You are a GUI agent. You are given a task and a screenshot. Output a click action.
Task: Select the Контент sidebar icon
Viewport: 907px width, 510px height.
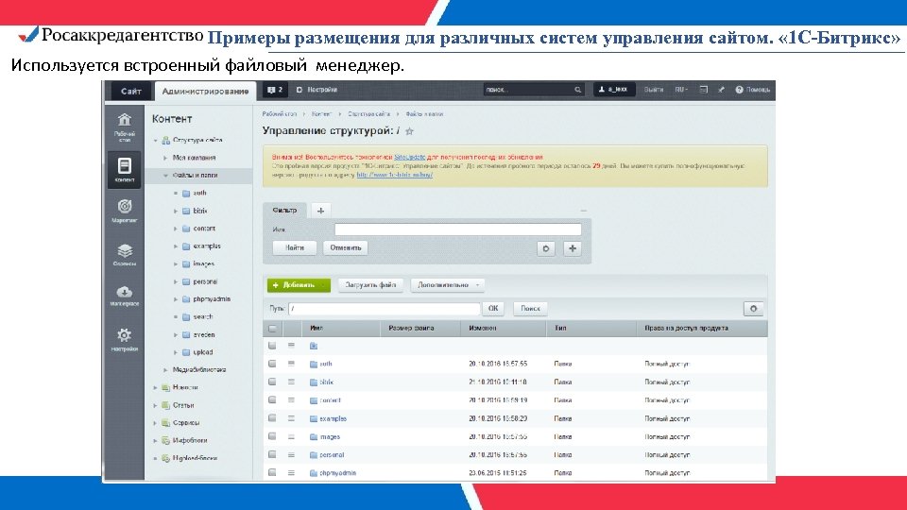click(125, 169)
